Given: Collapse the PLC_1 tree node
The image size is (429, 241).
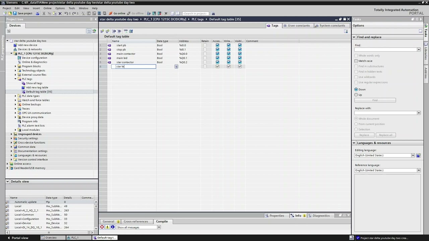Looking at the screenshot, I should 11,54.
